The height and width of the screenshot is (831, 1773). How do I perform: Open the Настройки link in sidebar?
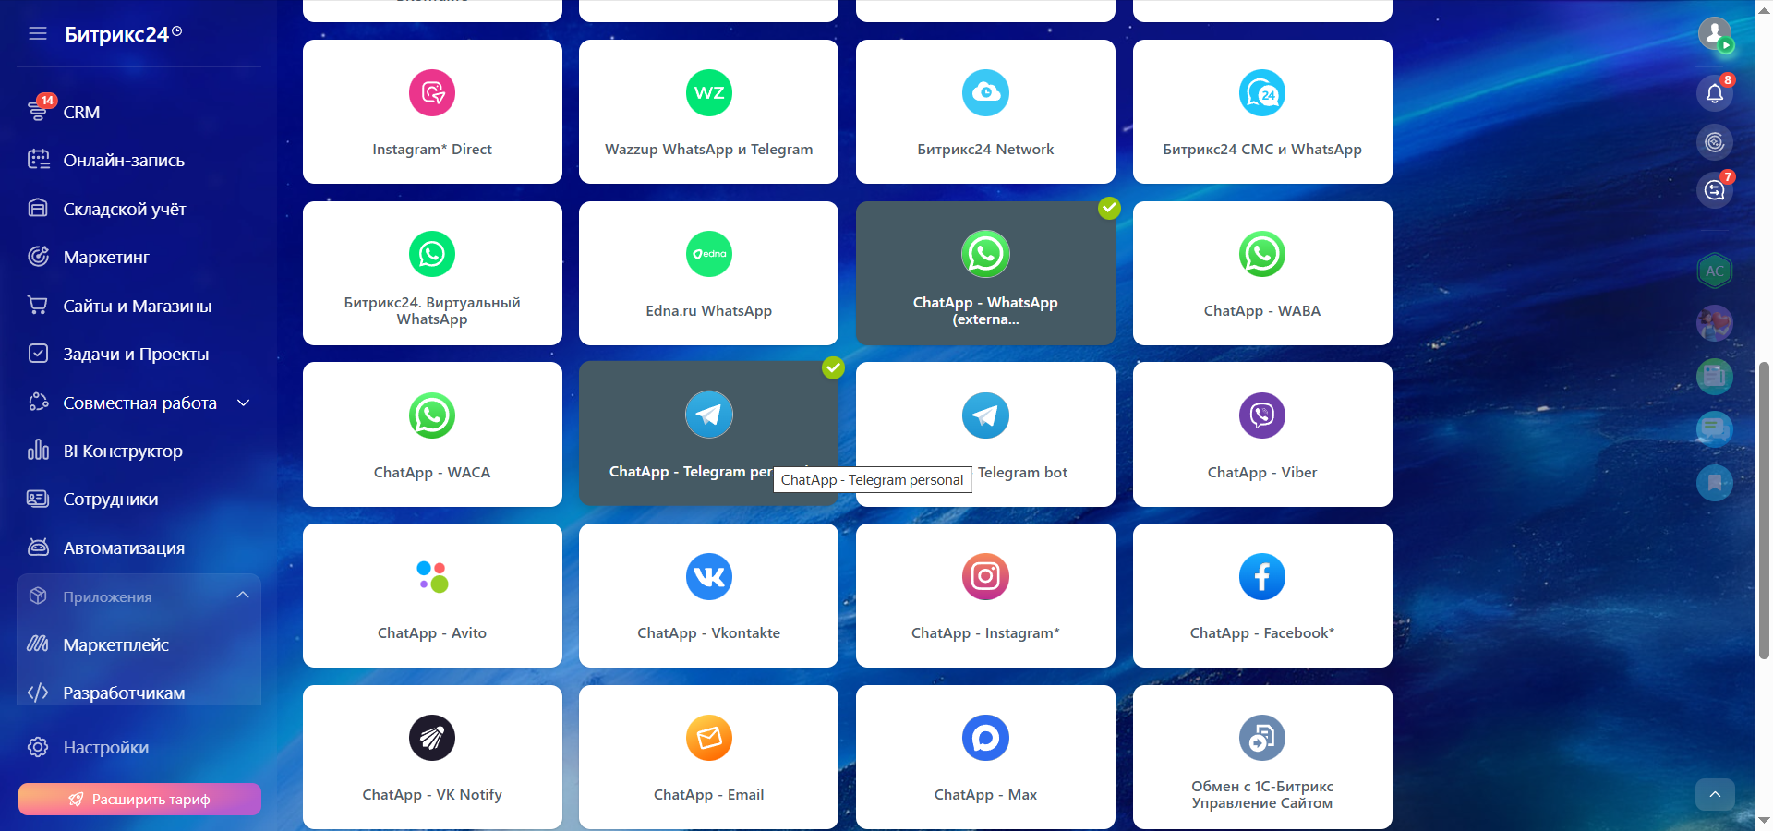tap(105, 747)
